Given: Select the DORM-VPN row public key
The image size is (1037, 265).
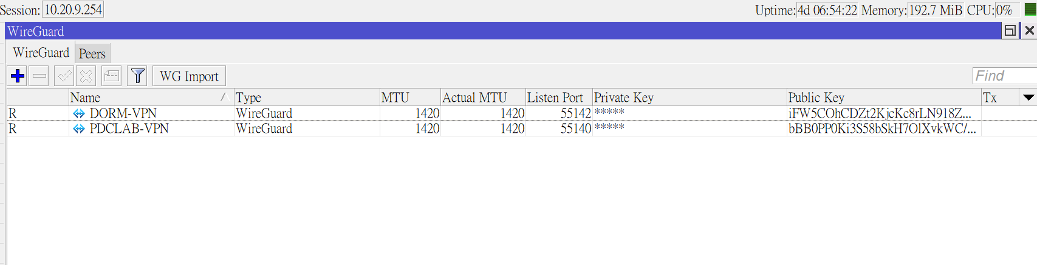Looking at the screenshot, I should tap(879, 113).
